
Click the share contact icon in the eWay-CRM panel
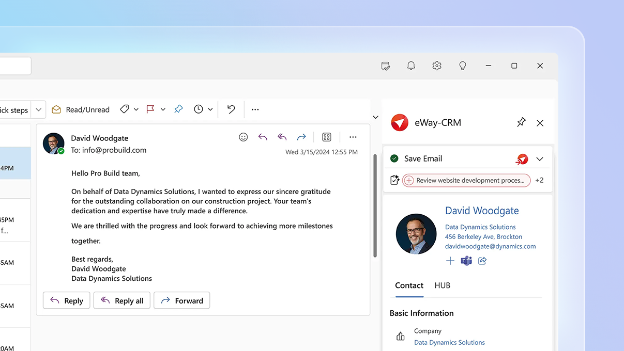(x=482, y=261)
